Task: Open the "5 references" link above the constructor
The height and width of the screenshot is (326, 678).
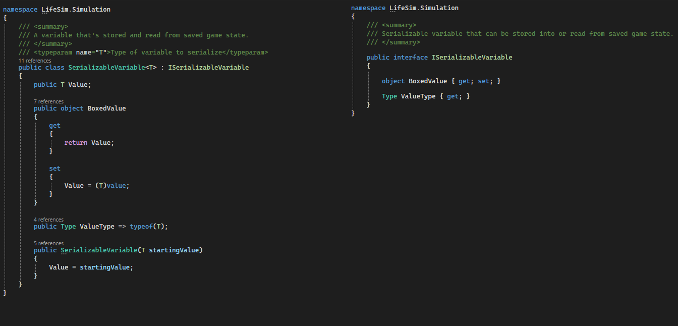Action: (48, 243)
